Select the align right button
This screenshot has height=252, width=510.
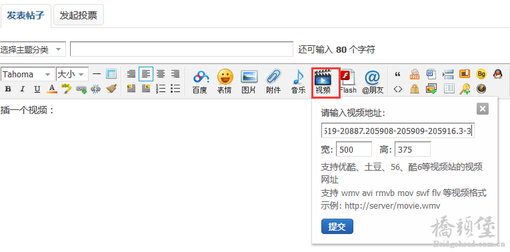[175, 74]
